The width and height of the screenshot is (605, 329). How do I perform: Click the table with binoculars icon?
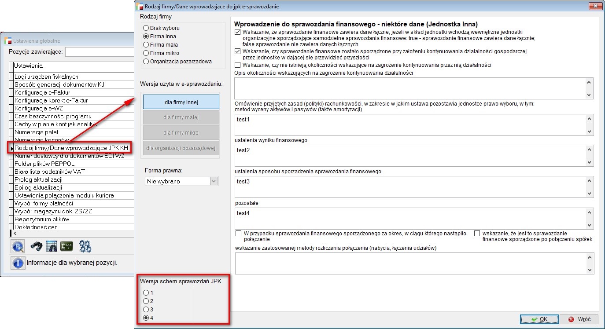click(52, 246)
